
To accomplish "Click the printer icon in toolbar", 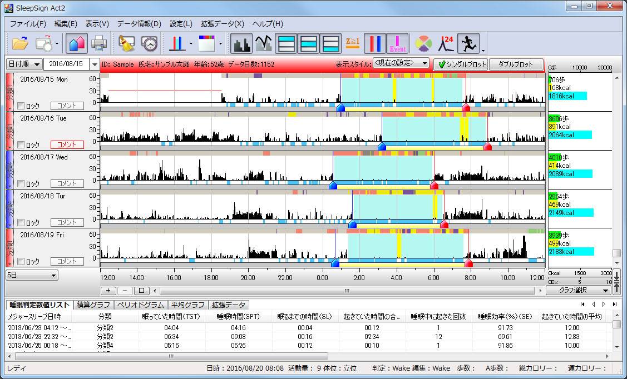I will 99,43.
